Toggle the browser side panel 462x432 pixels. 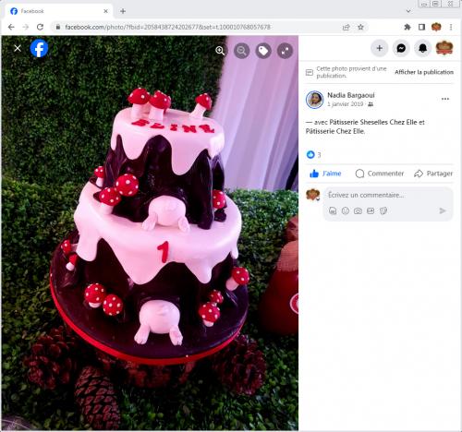pos(421,27)
